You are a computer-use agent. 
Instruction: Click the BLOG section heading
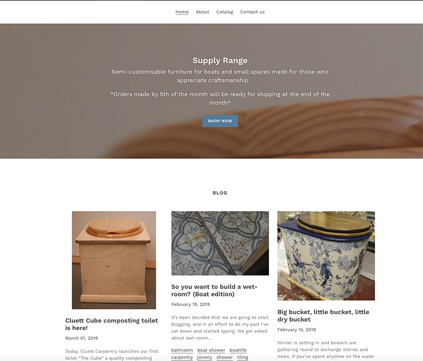coord(220,193)
